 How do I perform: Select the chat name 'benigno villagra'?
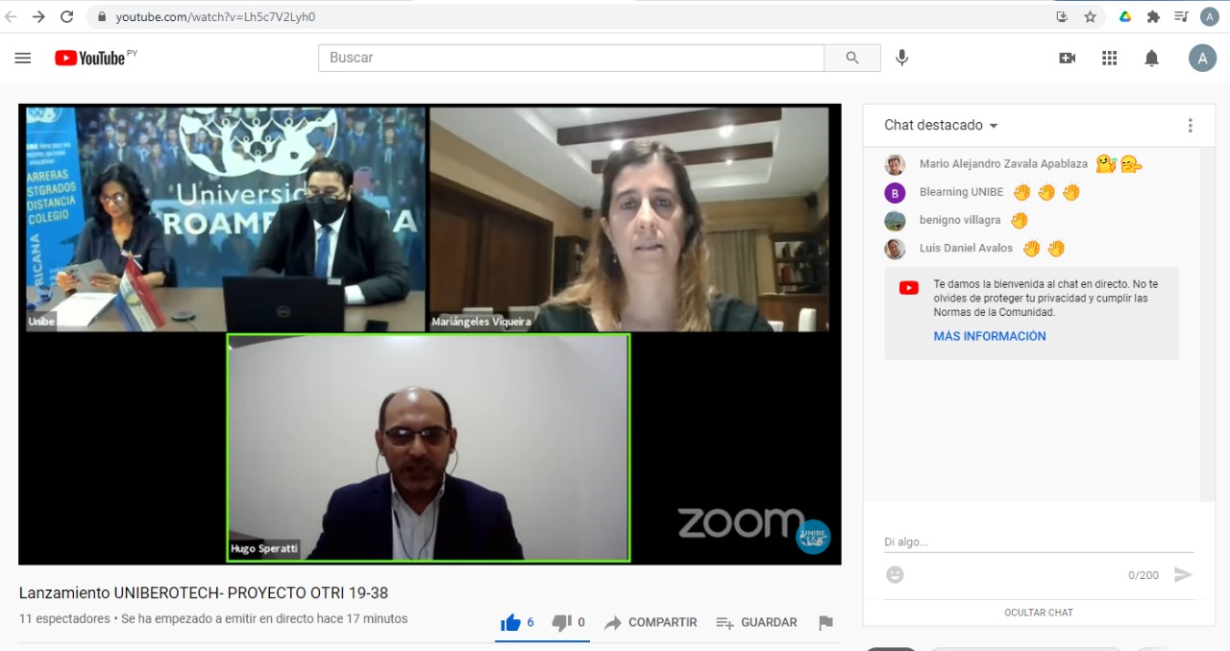[x=960, y=221]
